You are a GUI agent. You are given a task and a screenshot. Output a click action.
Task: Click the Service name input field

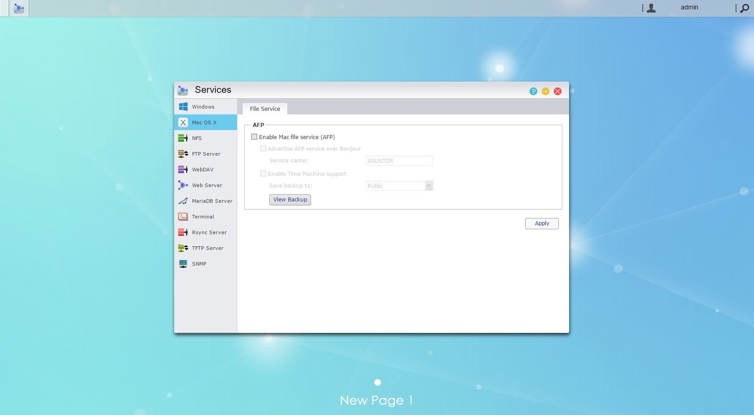click(x=399, y=161)
